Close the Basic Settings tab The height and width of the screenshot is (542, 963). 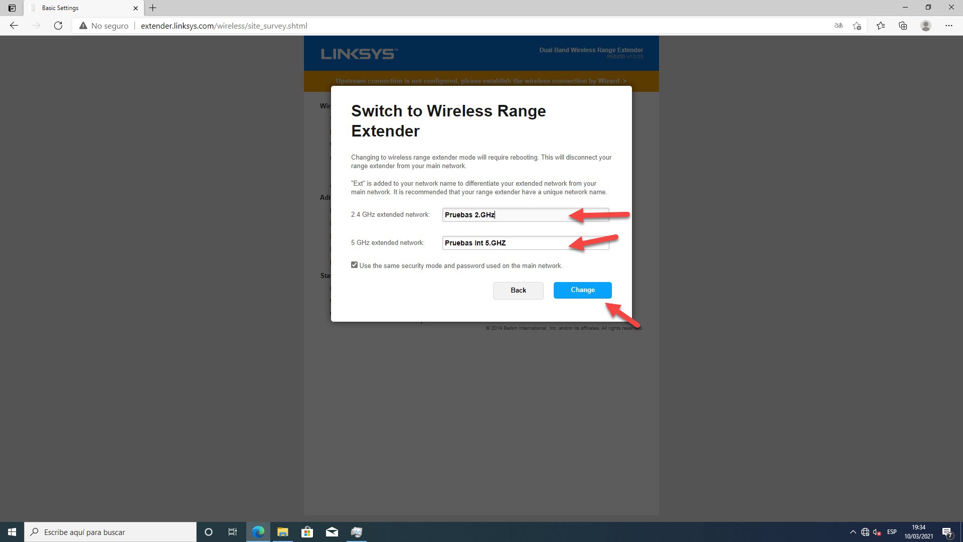click(135, 8)
